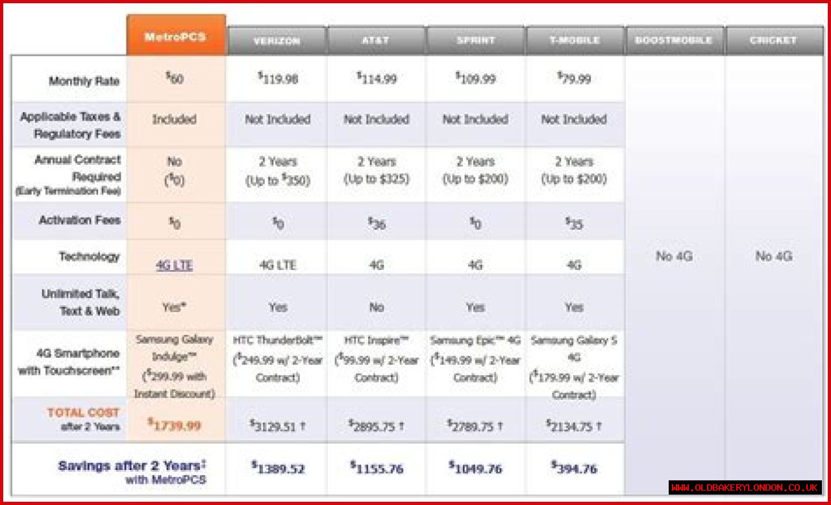Click Sprint's 2 Years (Up to $200) cell
This screenshot has height=505, width=831.
pyautogui.click(x=475, y=171)
